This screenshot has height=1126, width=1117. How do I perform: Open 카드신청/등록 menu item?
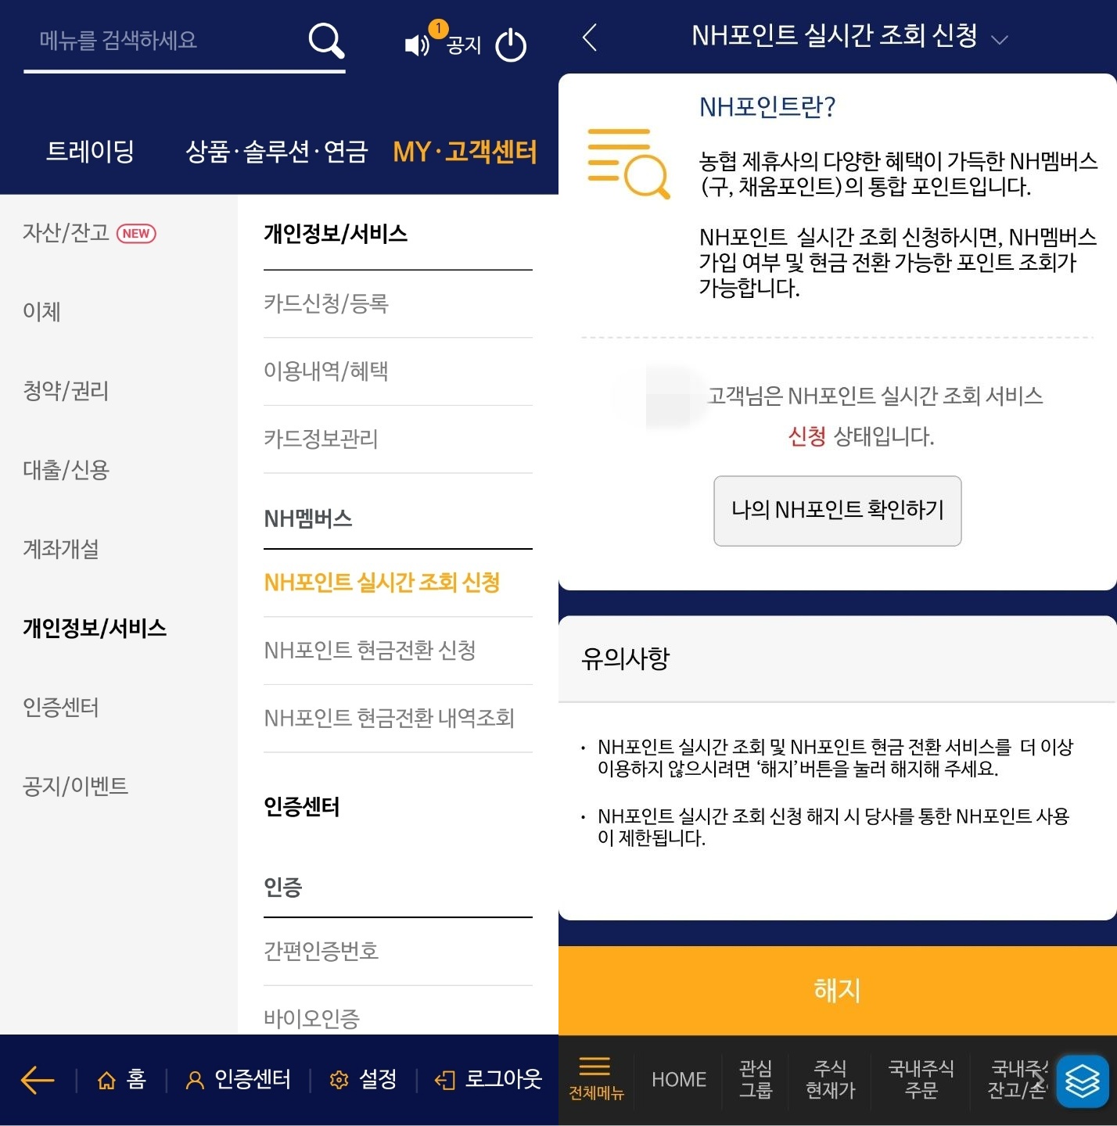point(398,303)
